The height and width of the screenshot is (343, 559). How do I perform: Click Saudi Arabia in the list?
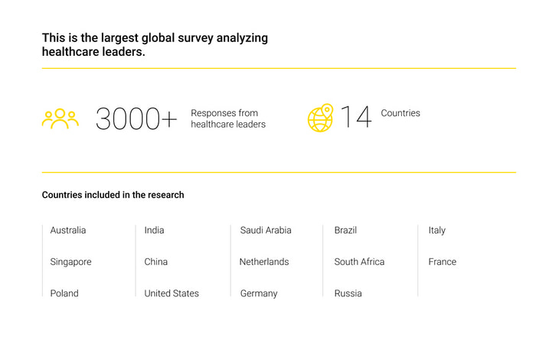(x=266, y=230)
